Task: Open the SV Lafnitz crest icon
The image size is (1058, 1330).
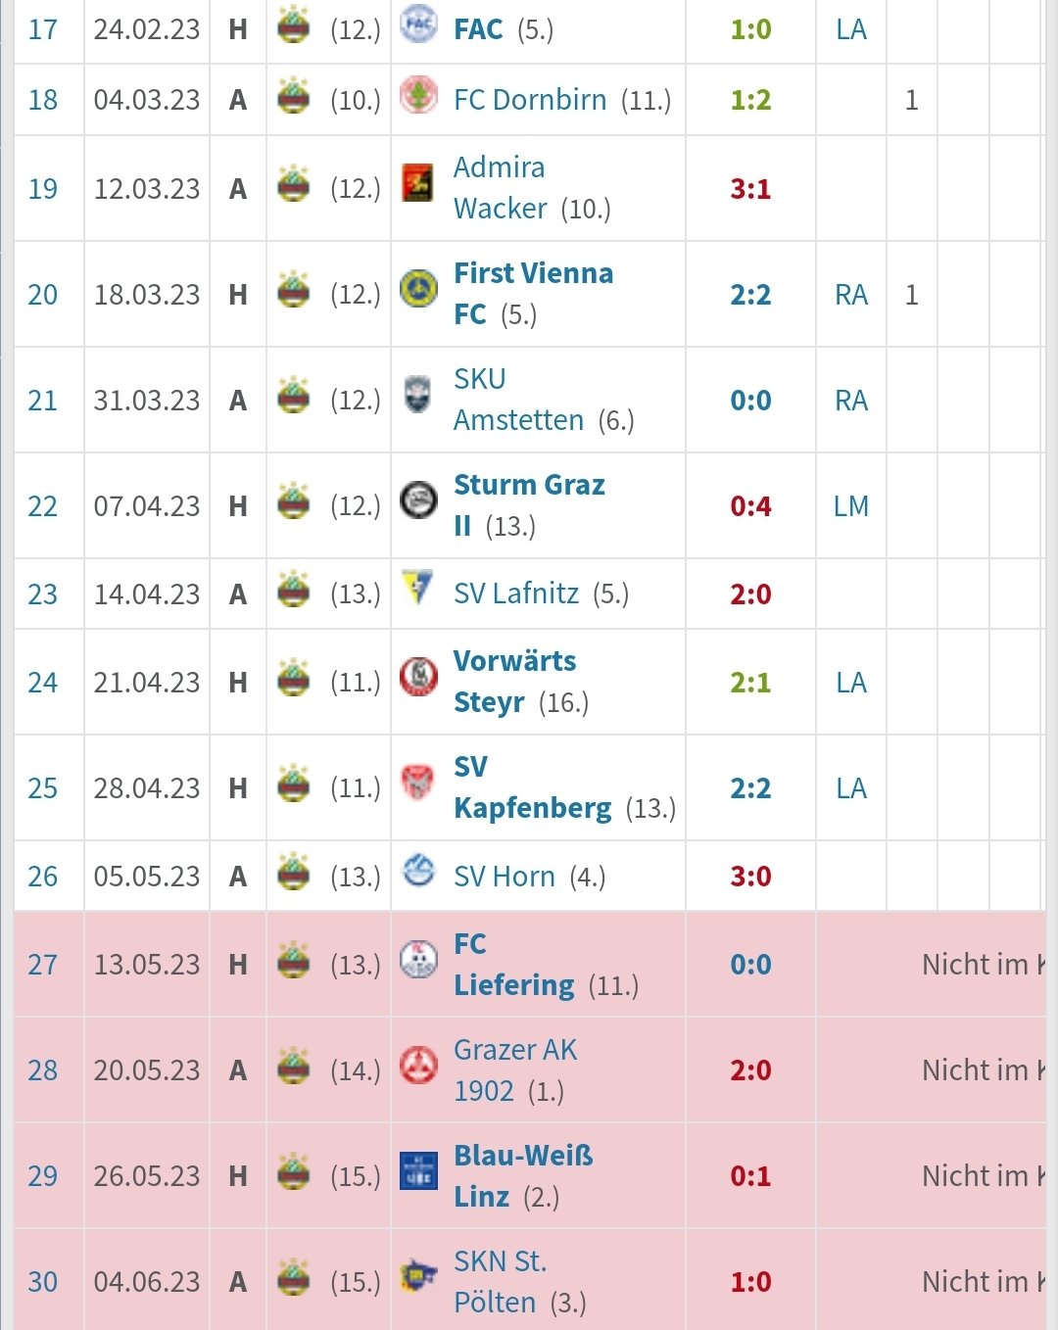Action: (x=418, y=588)
